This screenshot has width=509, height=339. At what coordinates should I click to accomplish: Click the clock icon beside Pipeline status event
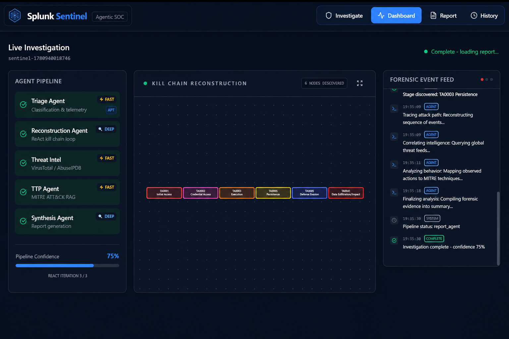(394, 220)
